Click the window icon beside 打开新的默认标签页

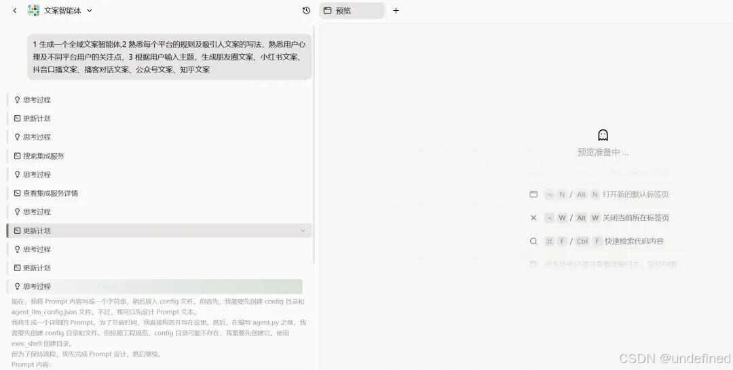(x=533, y=194)
